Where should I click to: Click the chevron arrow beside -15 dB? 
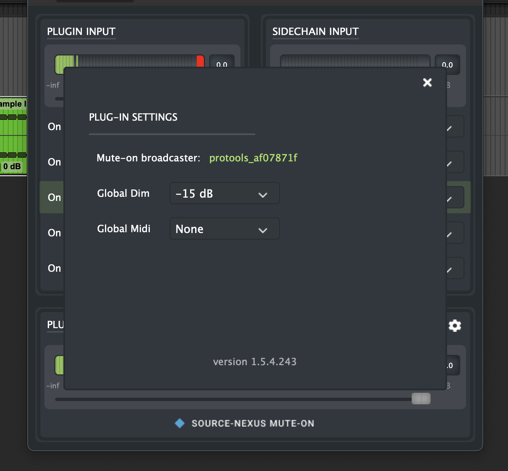tap(263, 195)
